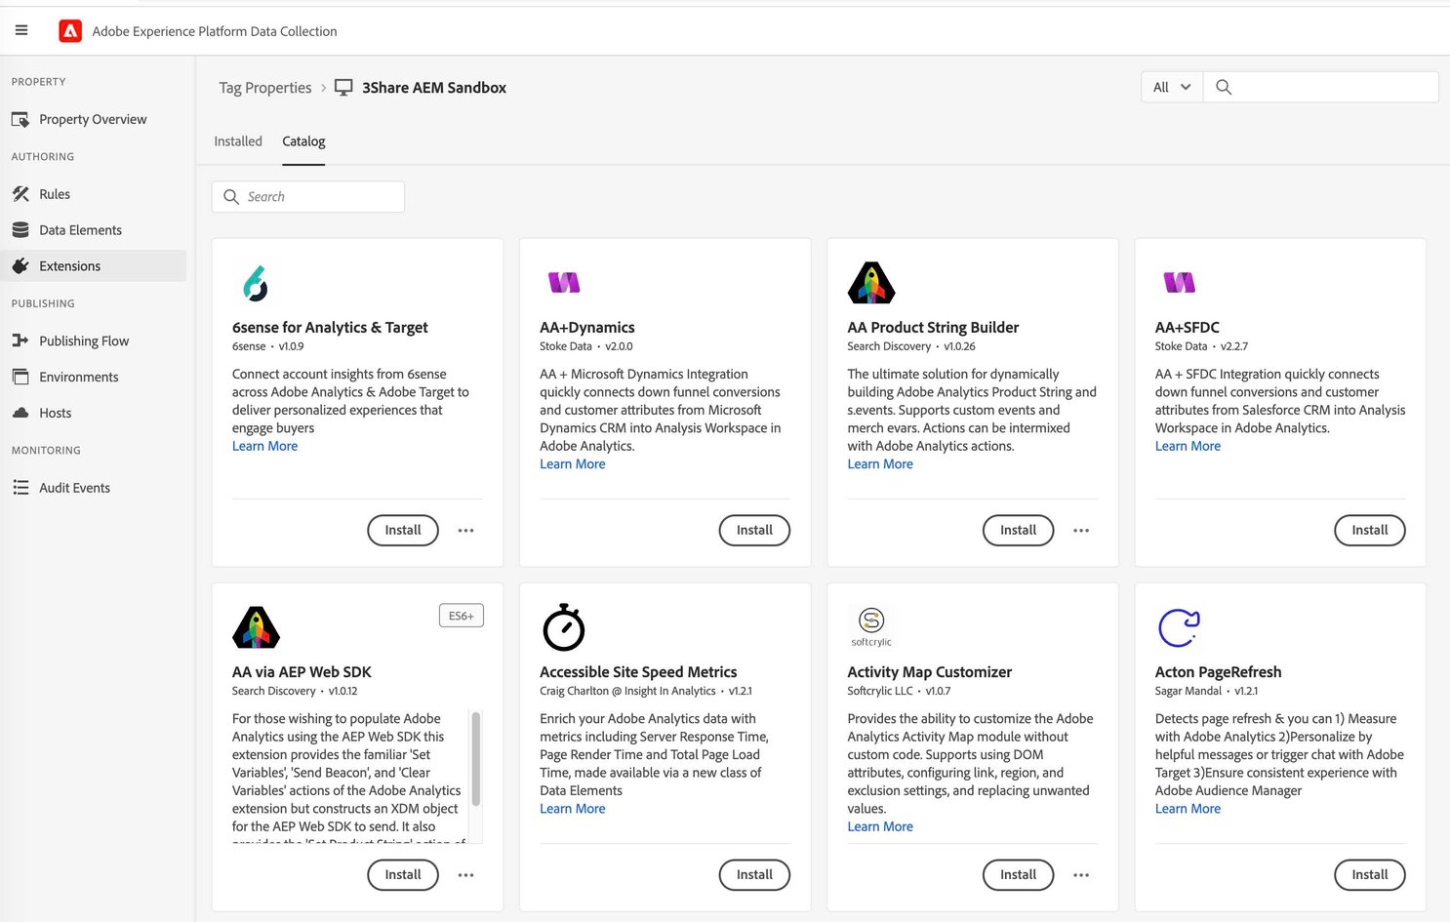Open the hamburger navigation menu
Image resolution: width=1450 pixels, height=922 pixels.
(x=21, y=30)
